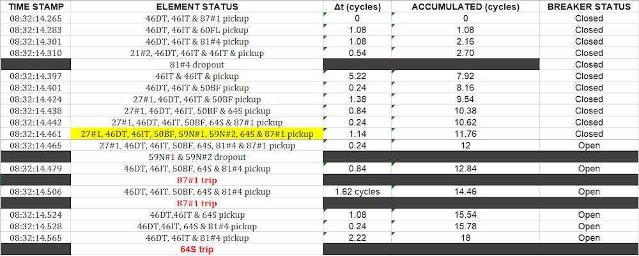Image resolution: width=639 pixels, height=256 pixels.
Task: Click the 46DT,46IT & 64S pickup cell
Action: tap(197, 215)
